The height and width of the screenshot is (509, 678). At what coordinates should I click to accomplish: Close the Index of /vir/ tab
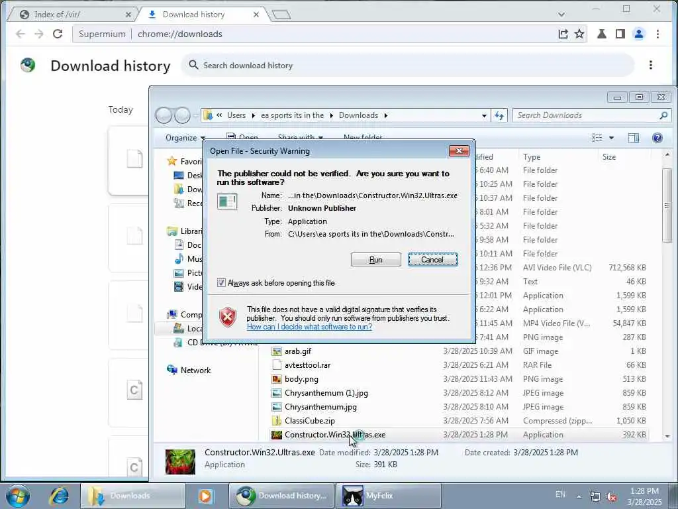[128, 15]
